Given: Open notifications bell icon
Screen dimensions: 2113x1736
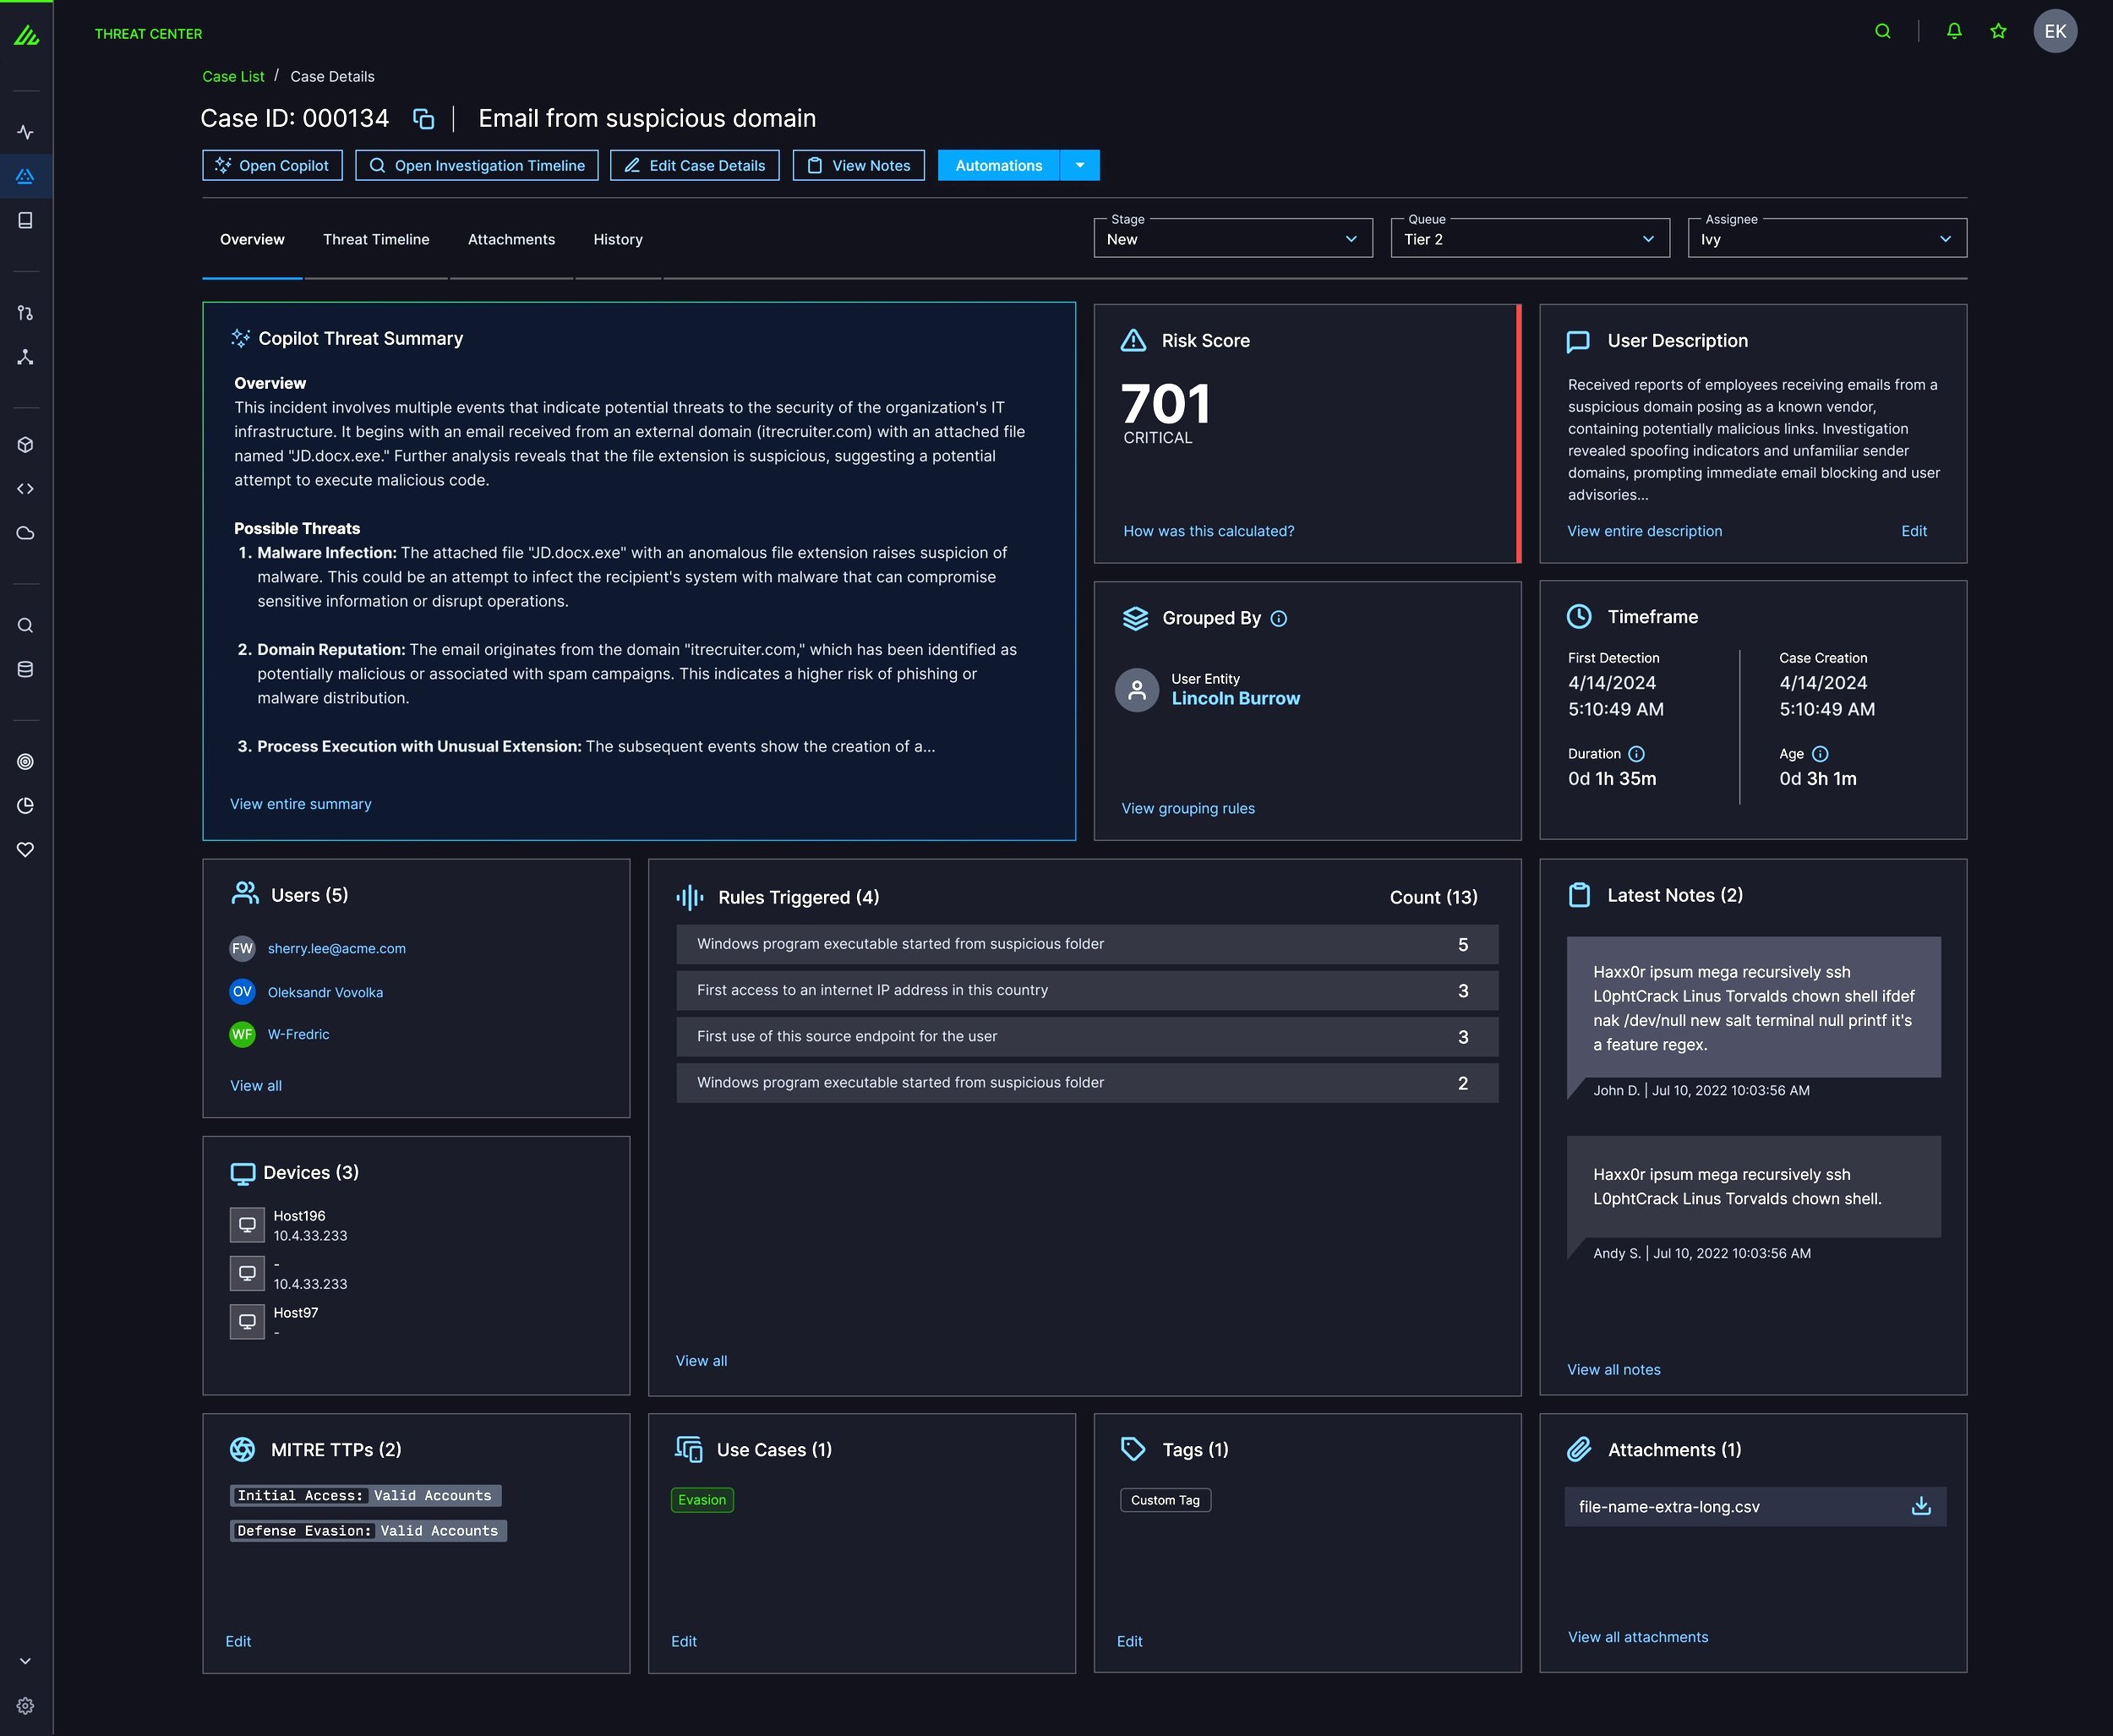Looking at the screenshot, I should (1954, 31).
